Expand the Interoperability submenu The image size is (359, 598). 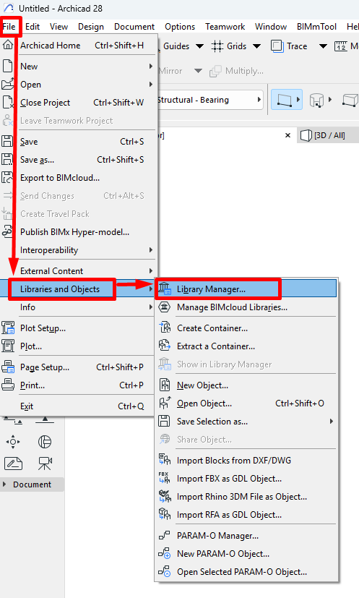pyautogui.click(x=79, y=250)
